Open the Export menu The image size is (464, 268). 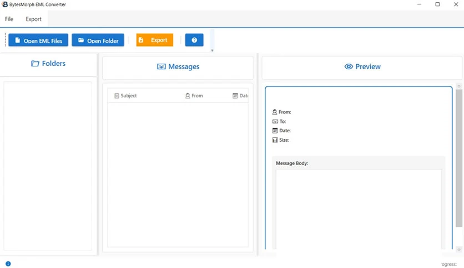coord(33,19)
